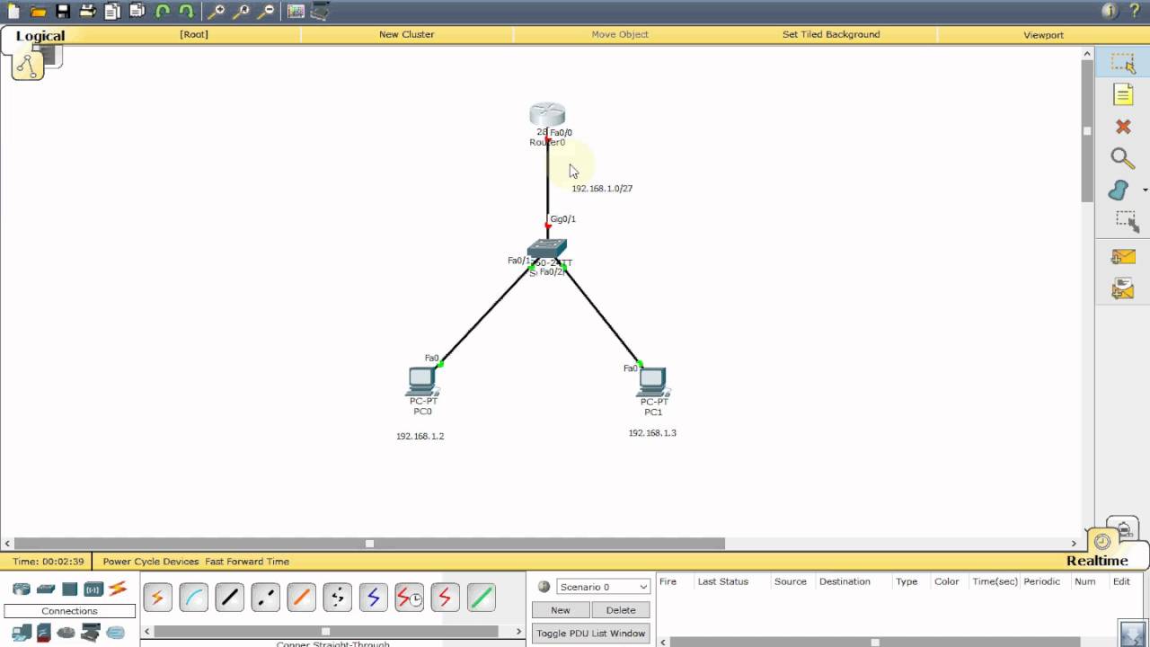
Task: Click the PC0 computer on canvas
Action: pos(421,382)
